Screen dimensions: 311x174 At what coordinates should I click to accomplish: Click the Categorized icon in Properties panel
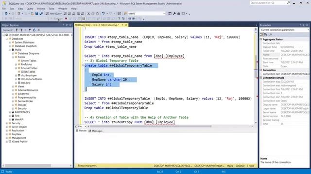(x=262, y=35)
